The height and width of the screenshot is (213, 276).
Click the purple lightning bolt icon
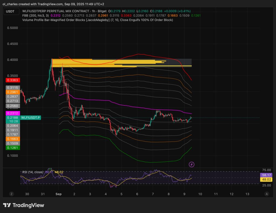[x=192, y=164]
